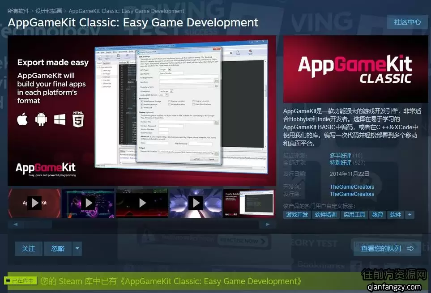The height and width of the screenshot is (293, 431).
Task: Expand the dropdown arrow beside 忽略
Action: 77,249
